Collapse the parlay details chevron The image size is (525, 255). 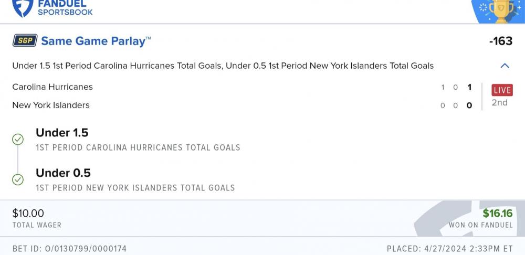(x=505, y=66)
